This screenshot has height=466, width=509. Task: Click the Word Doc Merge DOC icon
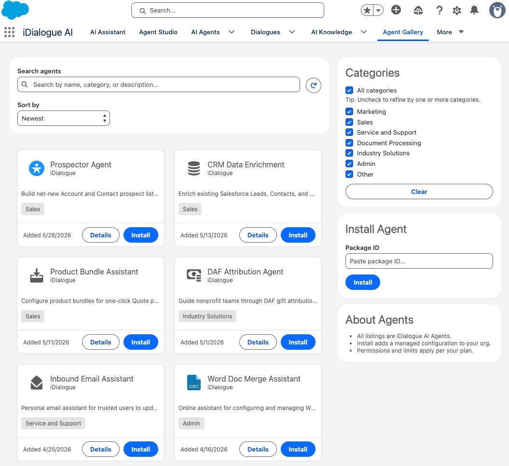194,383
